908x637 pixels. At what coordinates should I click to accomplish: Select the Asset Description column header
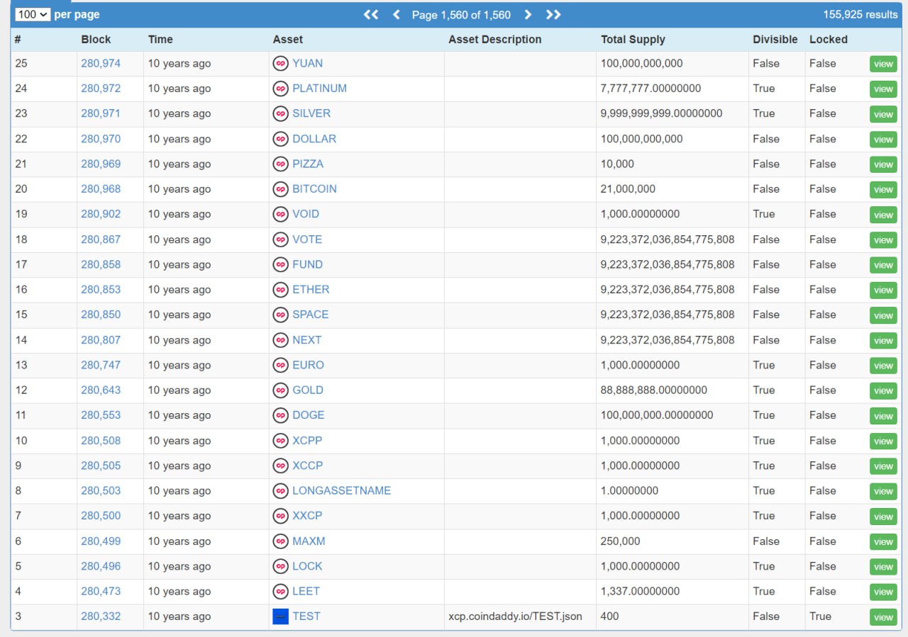(494, 40)
